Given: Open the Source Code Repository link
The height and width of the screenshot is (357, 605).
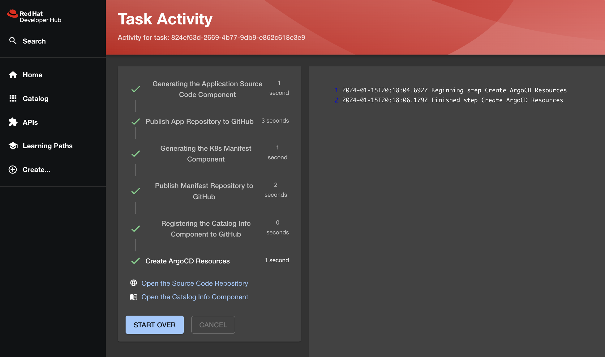Looking at the screenshot, I should point(195,283).
